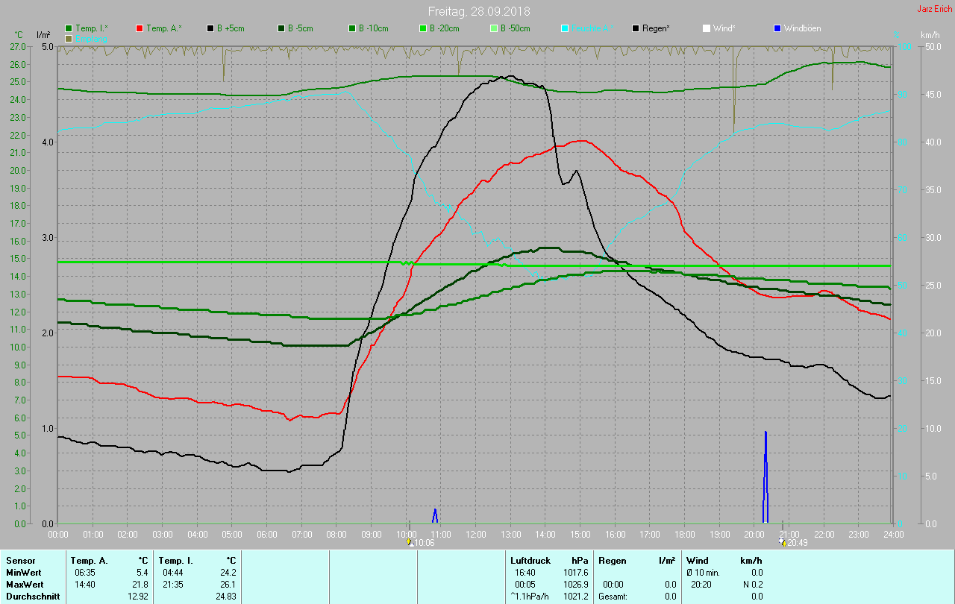Click the black Regen legend swatch
Viewport: 955px width, 604px height.
[x=636, y=28]
